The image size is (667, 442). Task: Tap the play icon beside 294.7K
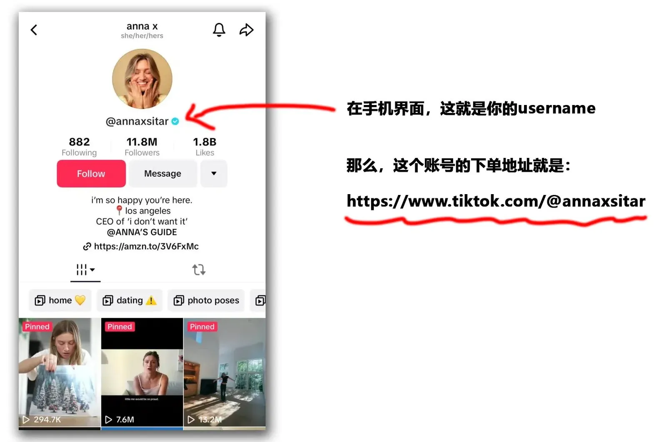(x=26, y=420)
